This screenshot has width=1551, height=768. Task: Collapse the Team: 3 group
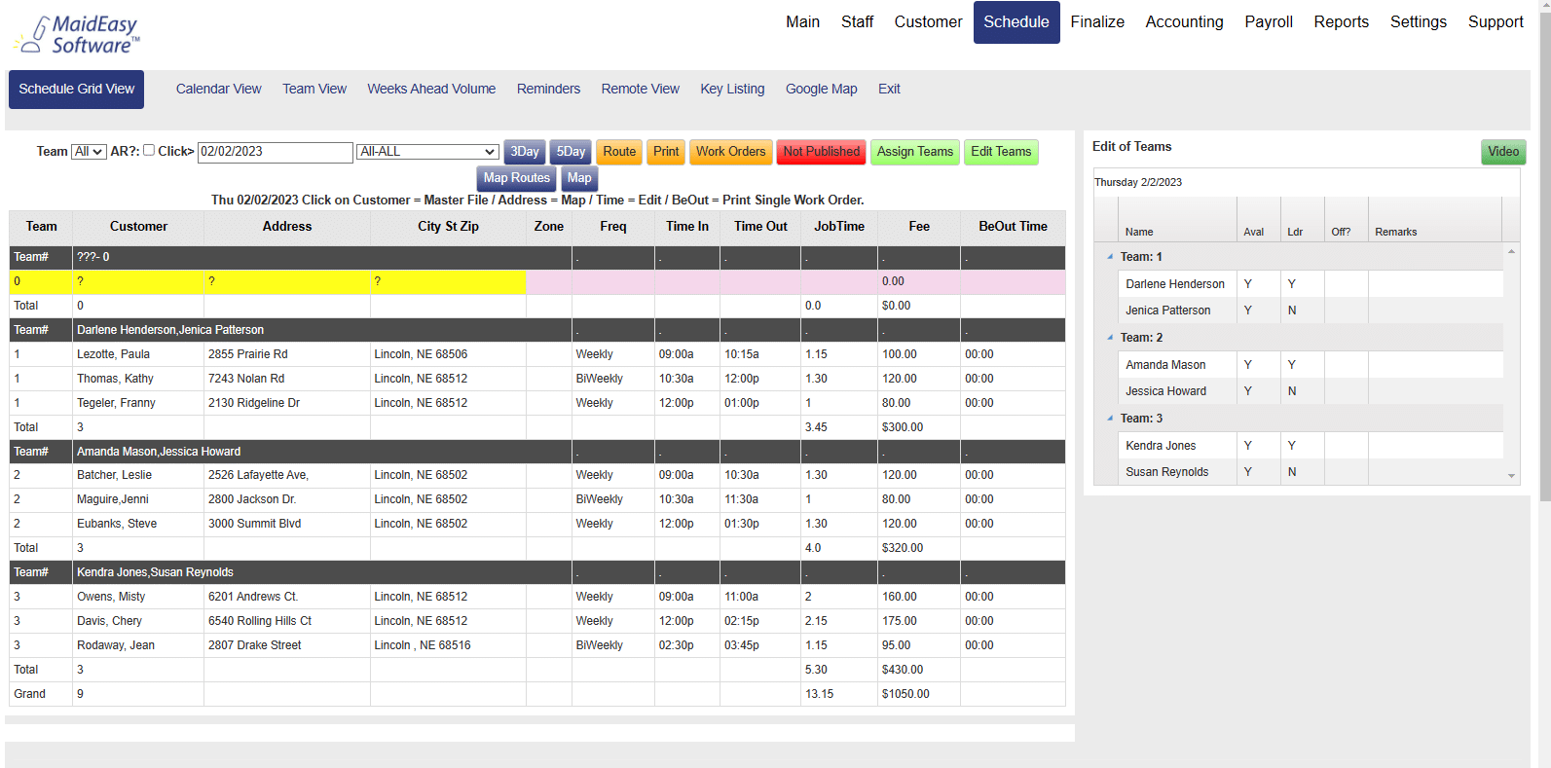(1110, 419)
